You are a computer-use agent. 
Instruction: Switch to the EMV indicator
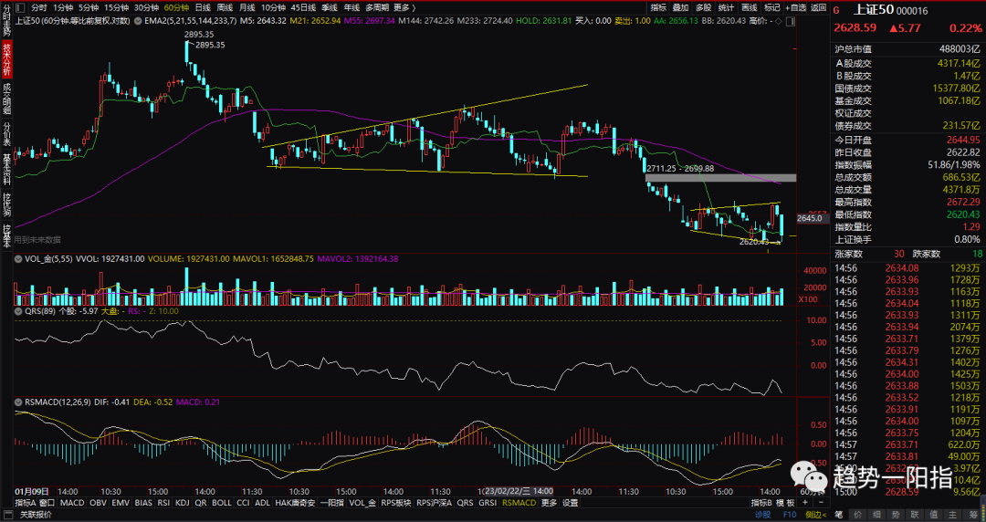click(121, 503)
